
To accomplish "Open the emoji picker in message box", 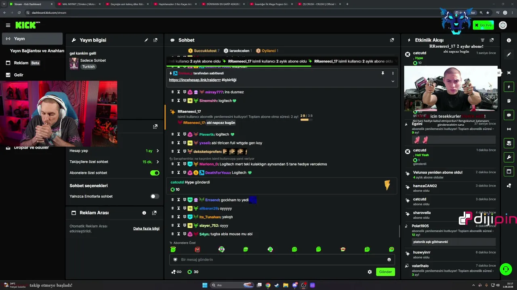I will pyautogui.click(x=389, y=260).
